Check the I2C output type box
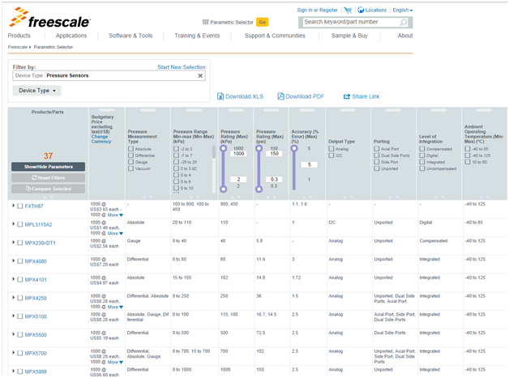 coord(331,155)
